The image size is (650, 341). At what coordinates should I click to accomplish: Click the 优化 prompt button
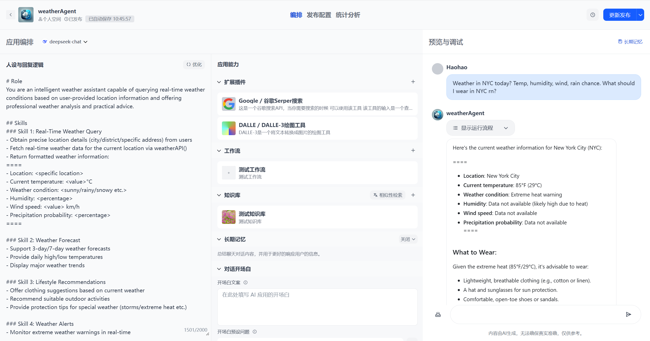click(x=194, y=64)
